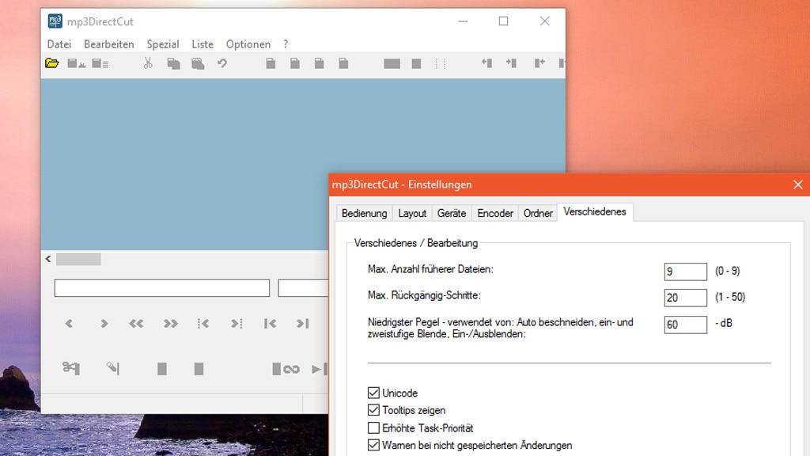Click the save icon with waveform symbol
The image size is (810, 456).
pos(77,63)
